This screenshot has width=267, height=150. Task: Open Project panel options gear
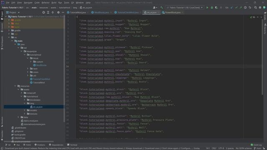(58, 12)
